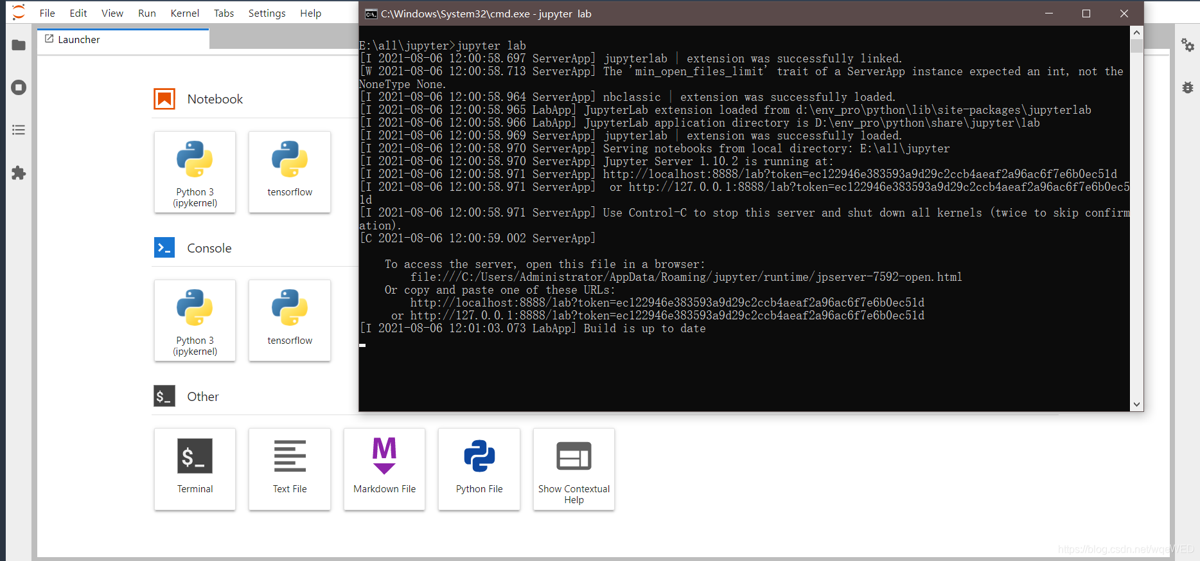This screenshot has width=1200, height=561.
Task: Open Debugger bug icon on right sidebar
Action: tap(1188, 87)
